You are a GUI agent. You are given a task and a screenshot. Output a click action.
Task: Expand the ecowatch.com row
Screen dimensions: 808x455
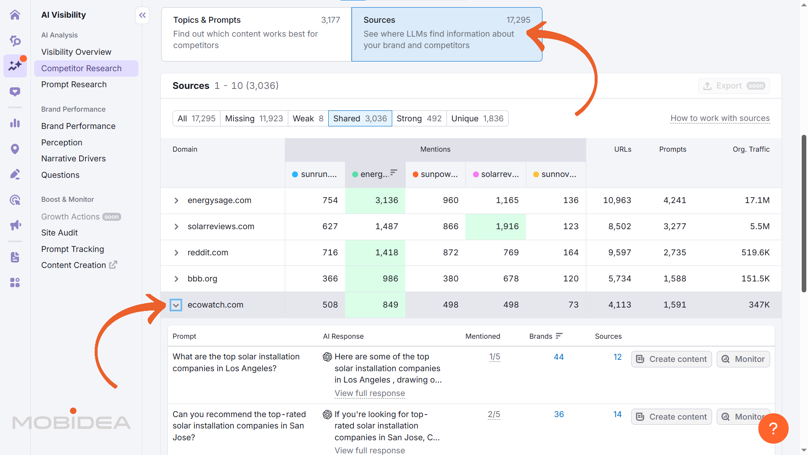click(x=176, y=305)
